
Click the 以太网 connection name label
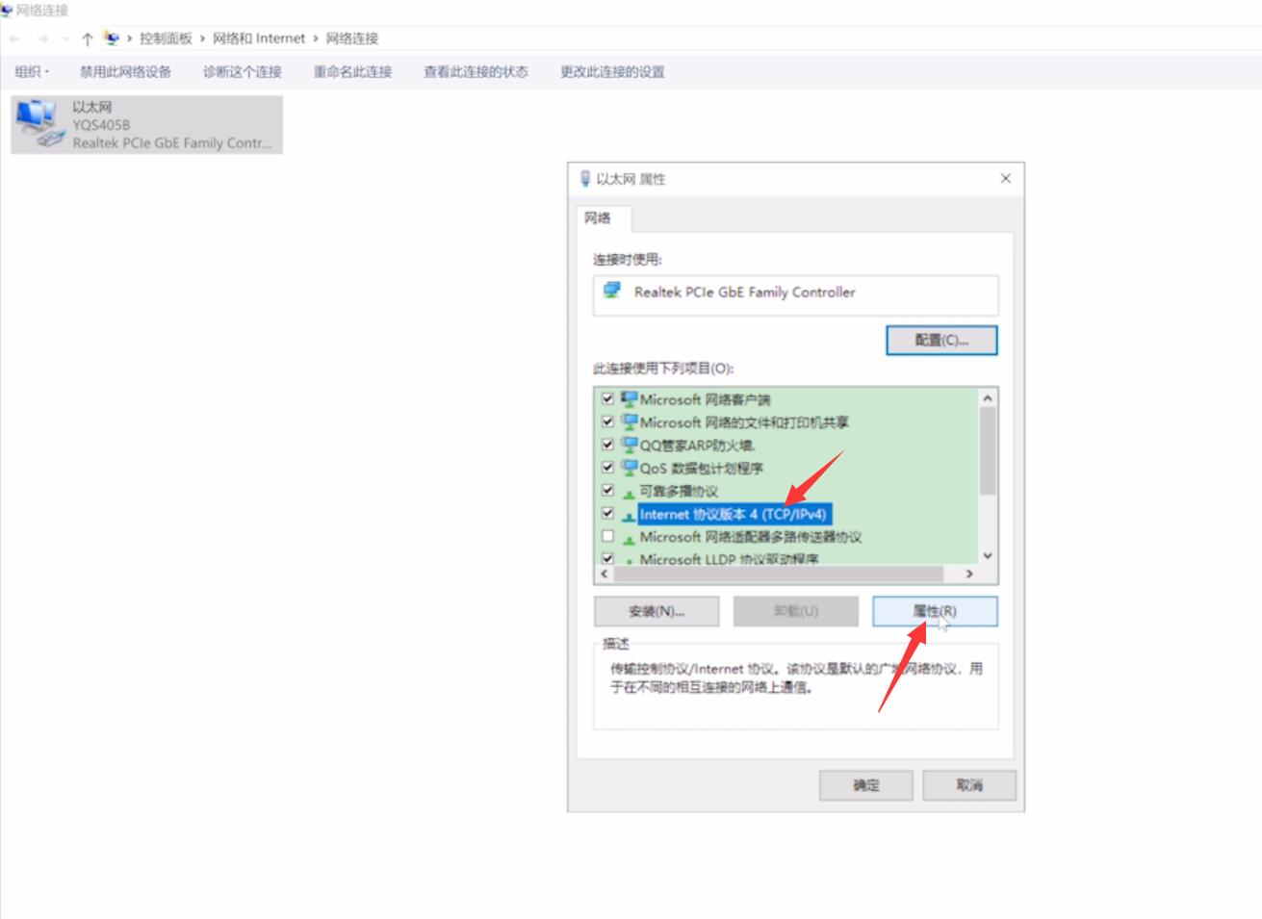(92, 107)
